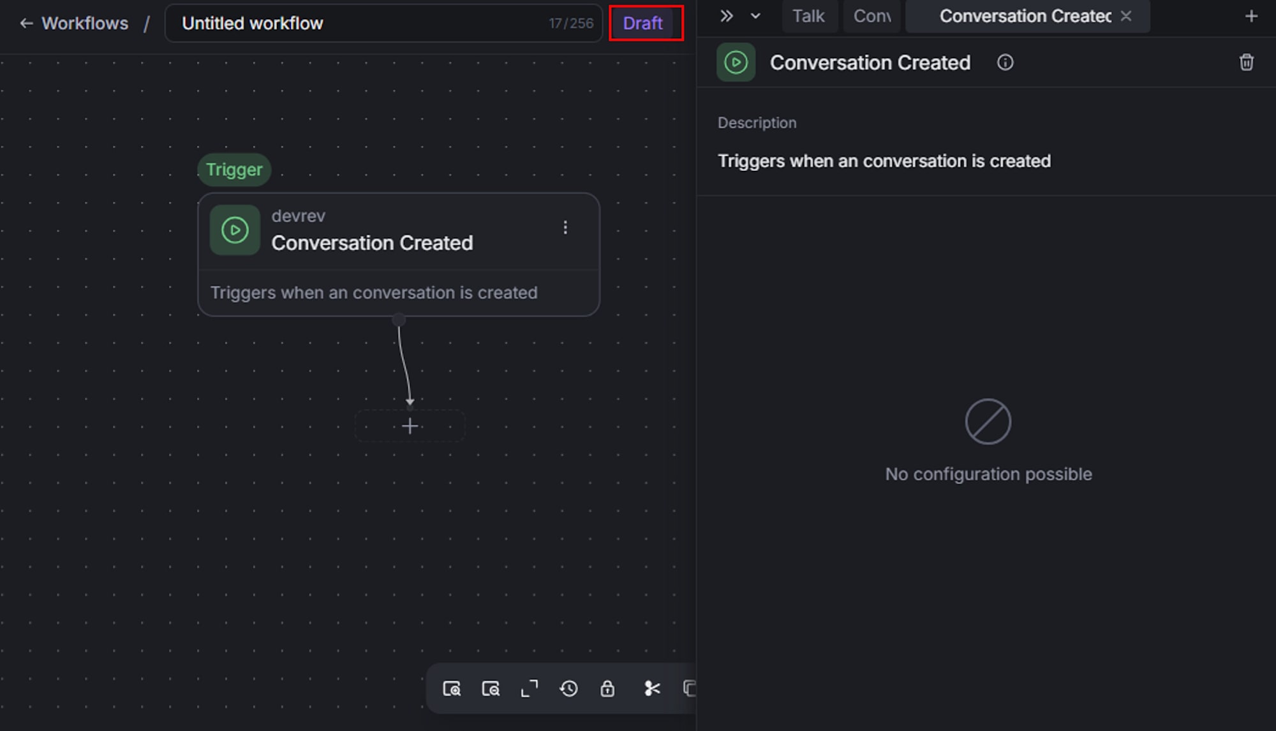Close the Conversation Created tab

pyautogui.click(x=1126, y=16)
